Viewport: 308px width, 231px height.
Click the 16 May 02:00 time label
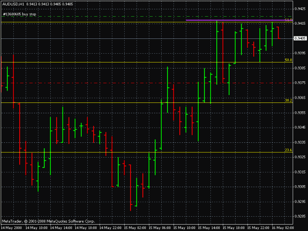[283, 228]
